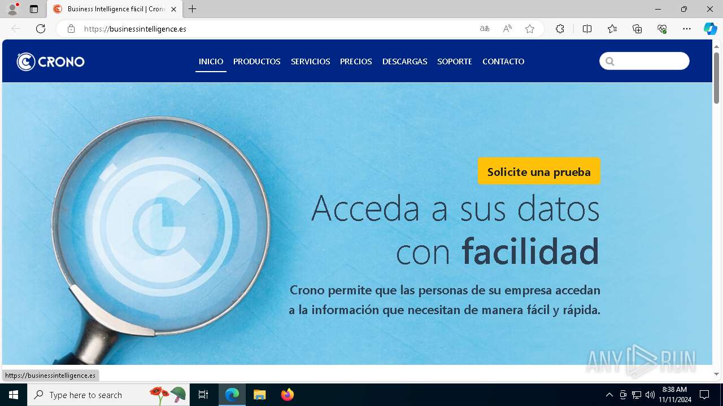Add page to favorites with the star icon
723x406 pixels.
530,29
